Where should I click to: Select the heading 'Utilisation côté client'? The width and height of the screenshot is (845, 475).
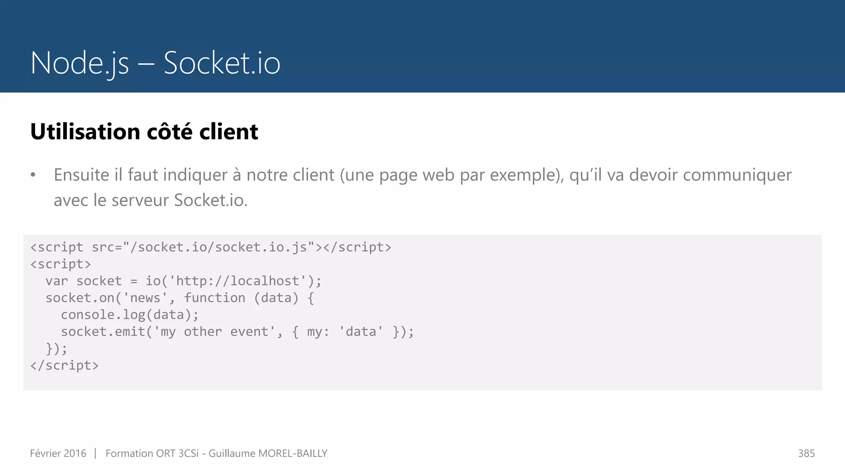pyautogui.click(x=144, y=132)
